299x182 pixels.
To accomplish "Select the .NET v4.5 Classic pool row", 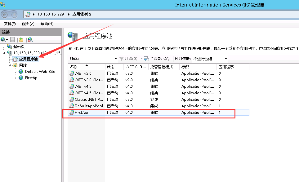I will 159,93.
